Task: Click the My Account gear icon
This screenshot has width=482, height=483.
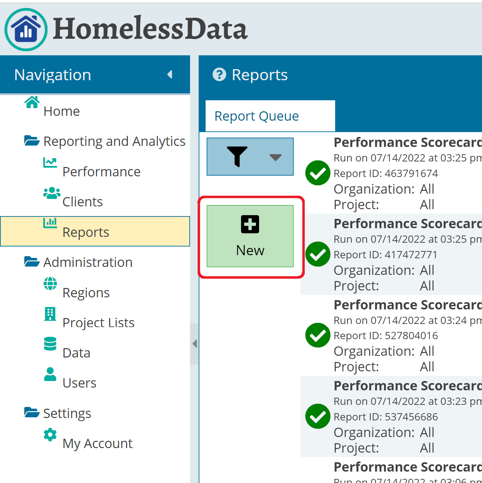Action: coord(50,435)
